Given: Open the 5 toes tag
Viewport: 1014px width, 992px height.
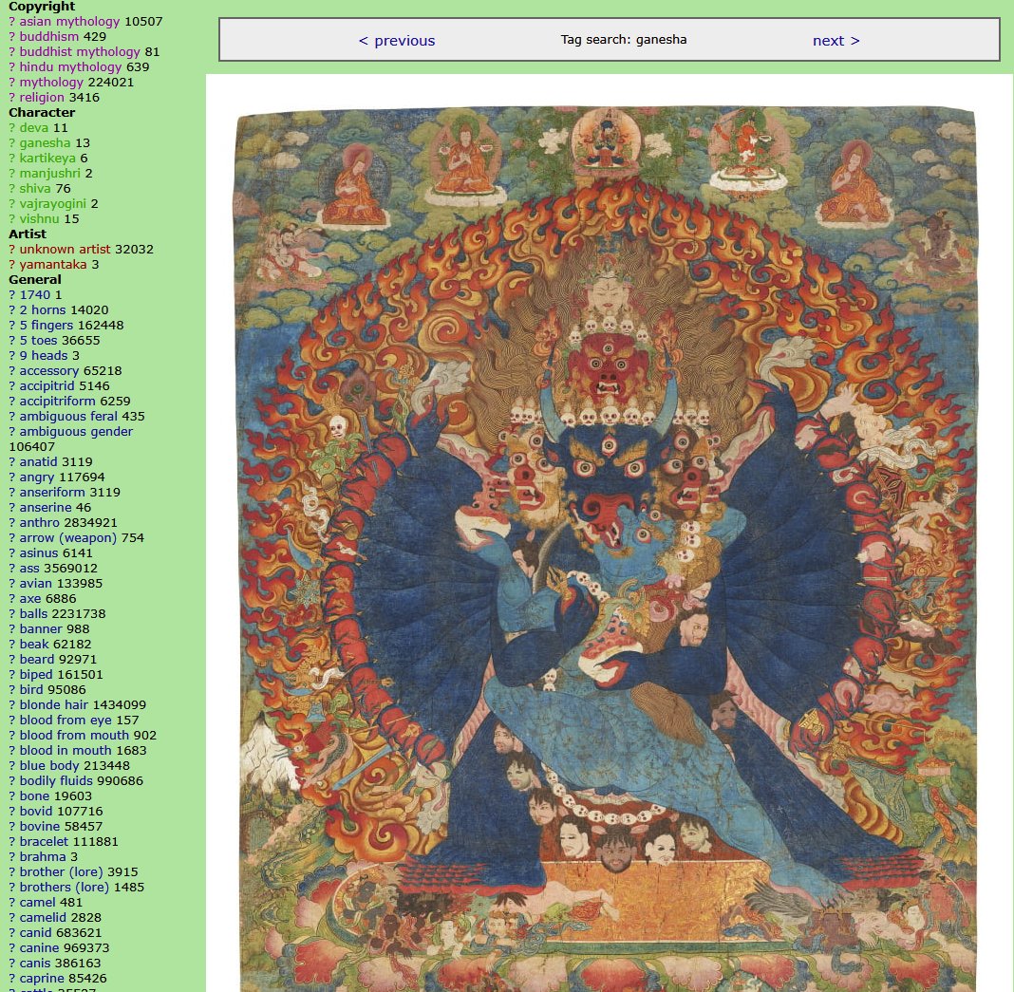Looking at the screenshot, I should pyautogui.click(x=38, y=341).
